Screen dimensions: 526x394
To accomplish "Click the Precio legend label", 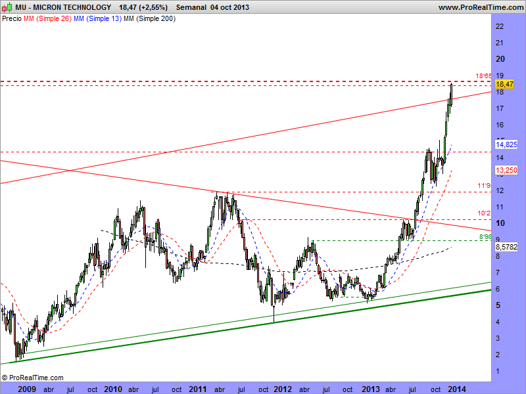I will pyautogui.click(x=12, y=19).
